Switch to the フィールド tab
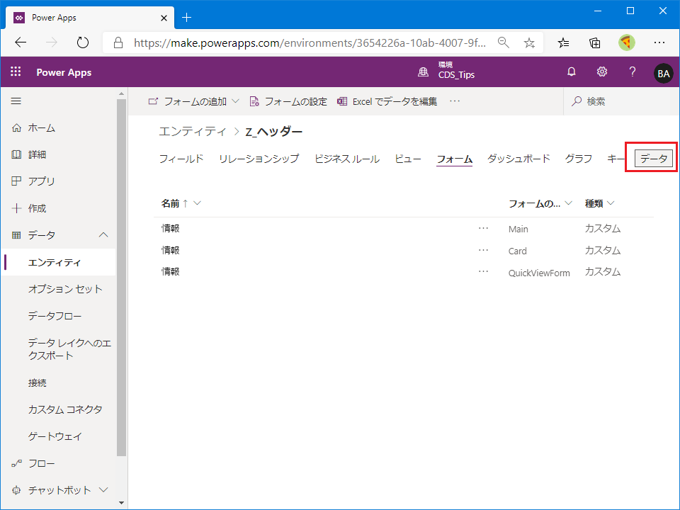Image resolution: width=680 pixels, height=510 pixels. pos(181,159)
